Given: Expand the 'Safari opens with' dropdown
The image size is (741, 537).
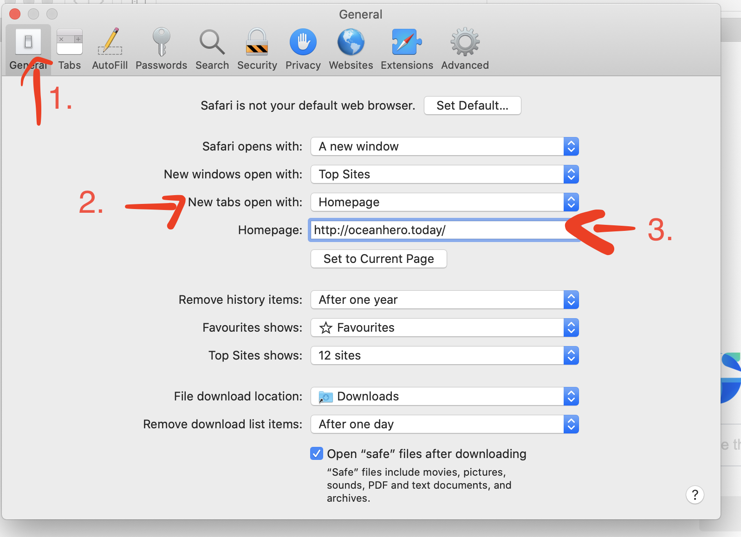Looking at the screenshot, I should tap(444, 146).
